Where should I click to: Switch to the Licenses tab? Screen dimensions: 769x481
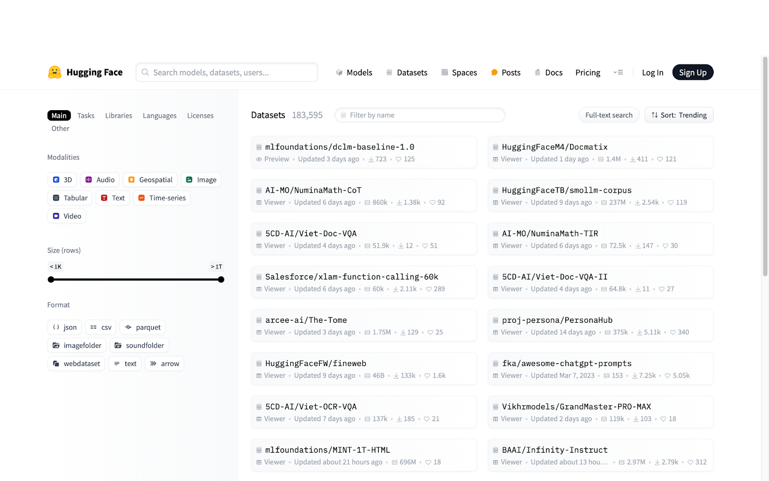coord(200,115)
